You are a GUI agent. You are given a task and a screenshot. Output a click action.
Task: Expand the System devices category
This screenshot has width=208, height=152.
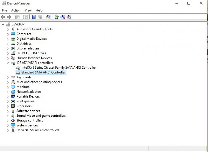[8, 125]
